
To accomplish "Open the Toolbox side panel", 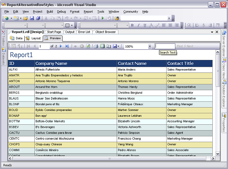I will pos(3,38).
